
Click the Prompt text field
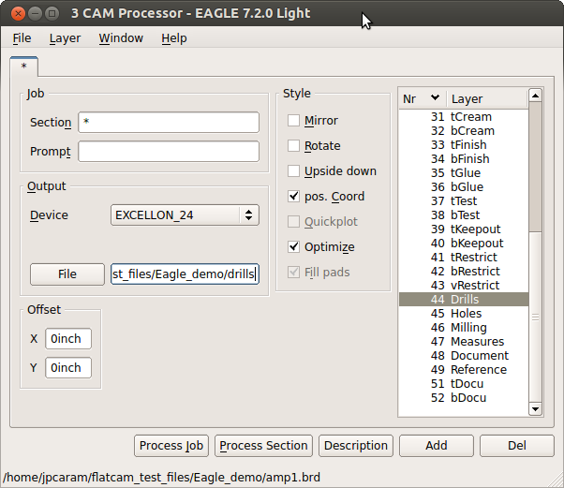coord(169,152)
